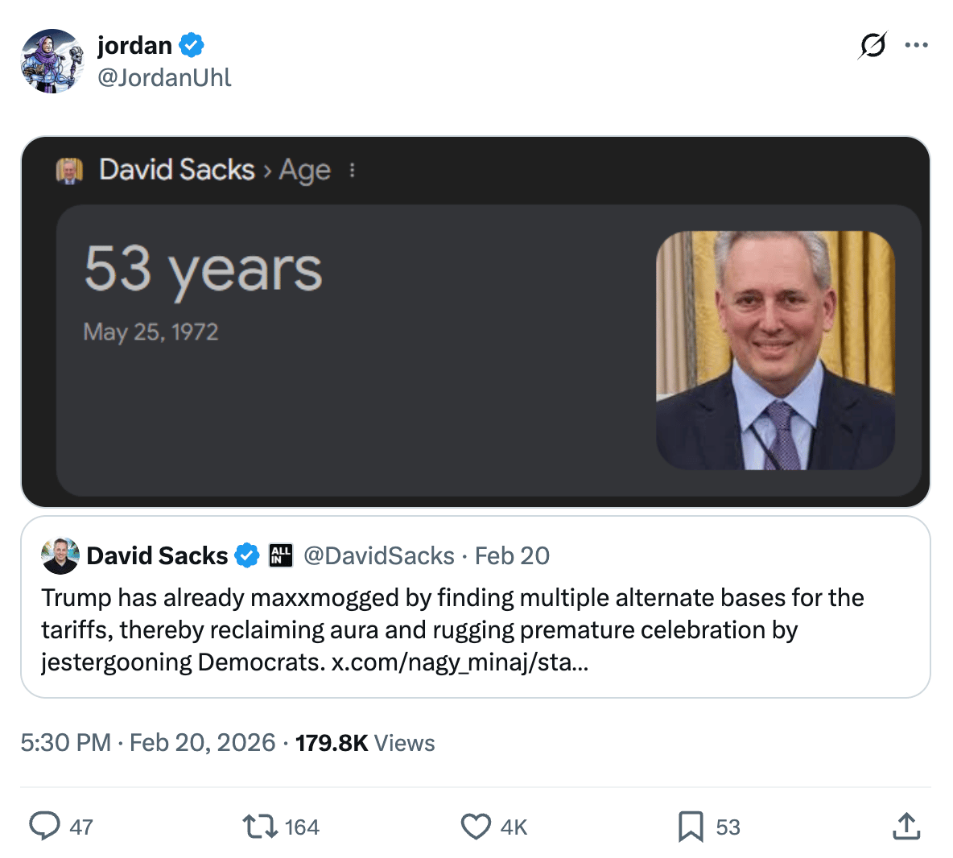
Task: Click jordan's blue verified badge
Action: [192, 46]
